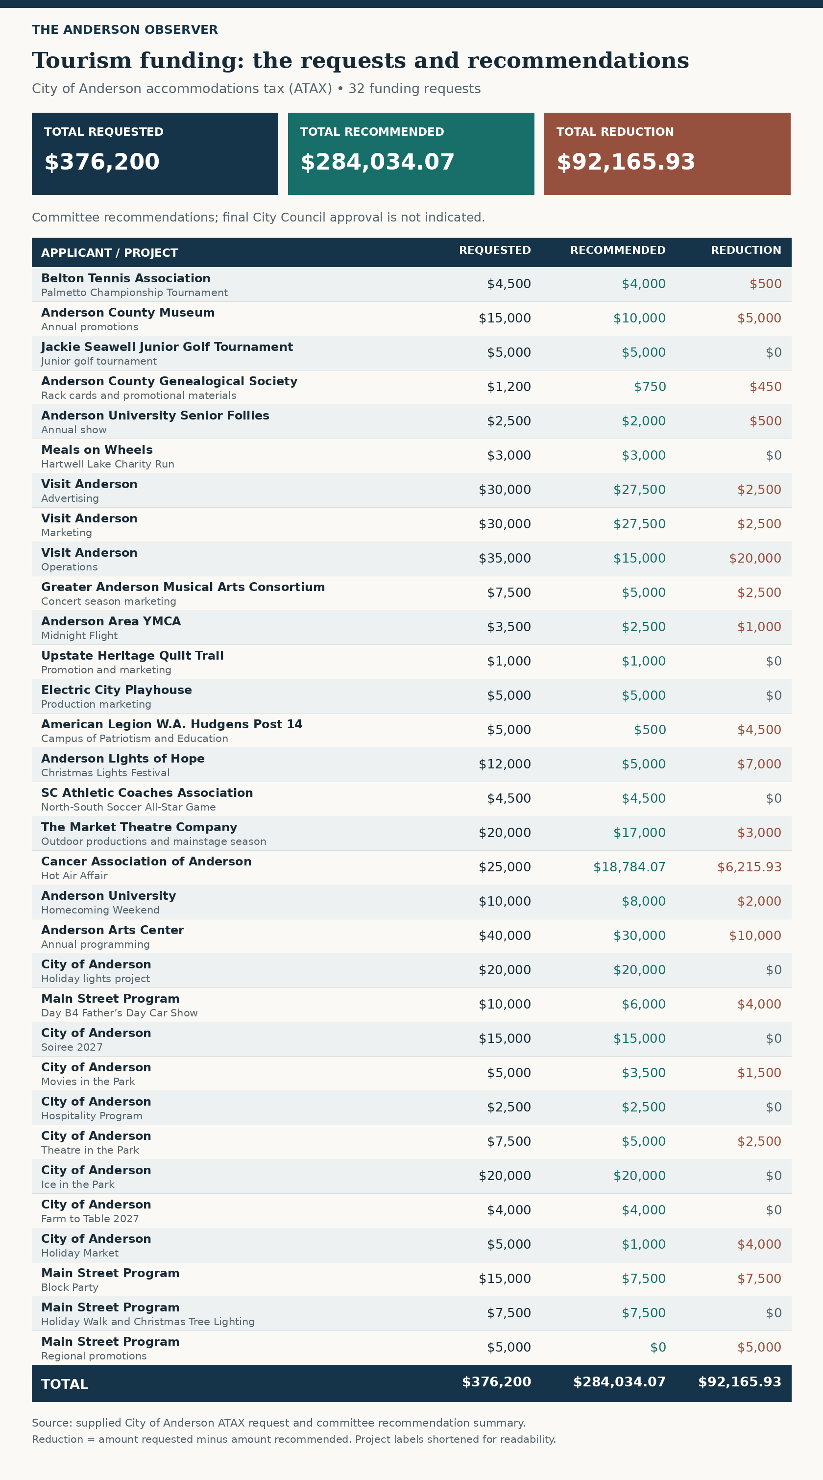Select City of Anderson Ice in the Park

point(411,1177)
